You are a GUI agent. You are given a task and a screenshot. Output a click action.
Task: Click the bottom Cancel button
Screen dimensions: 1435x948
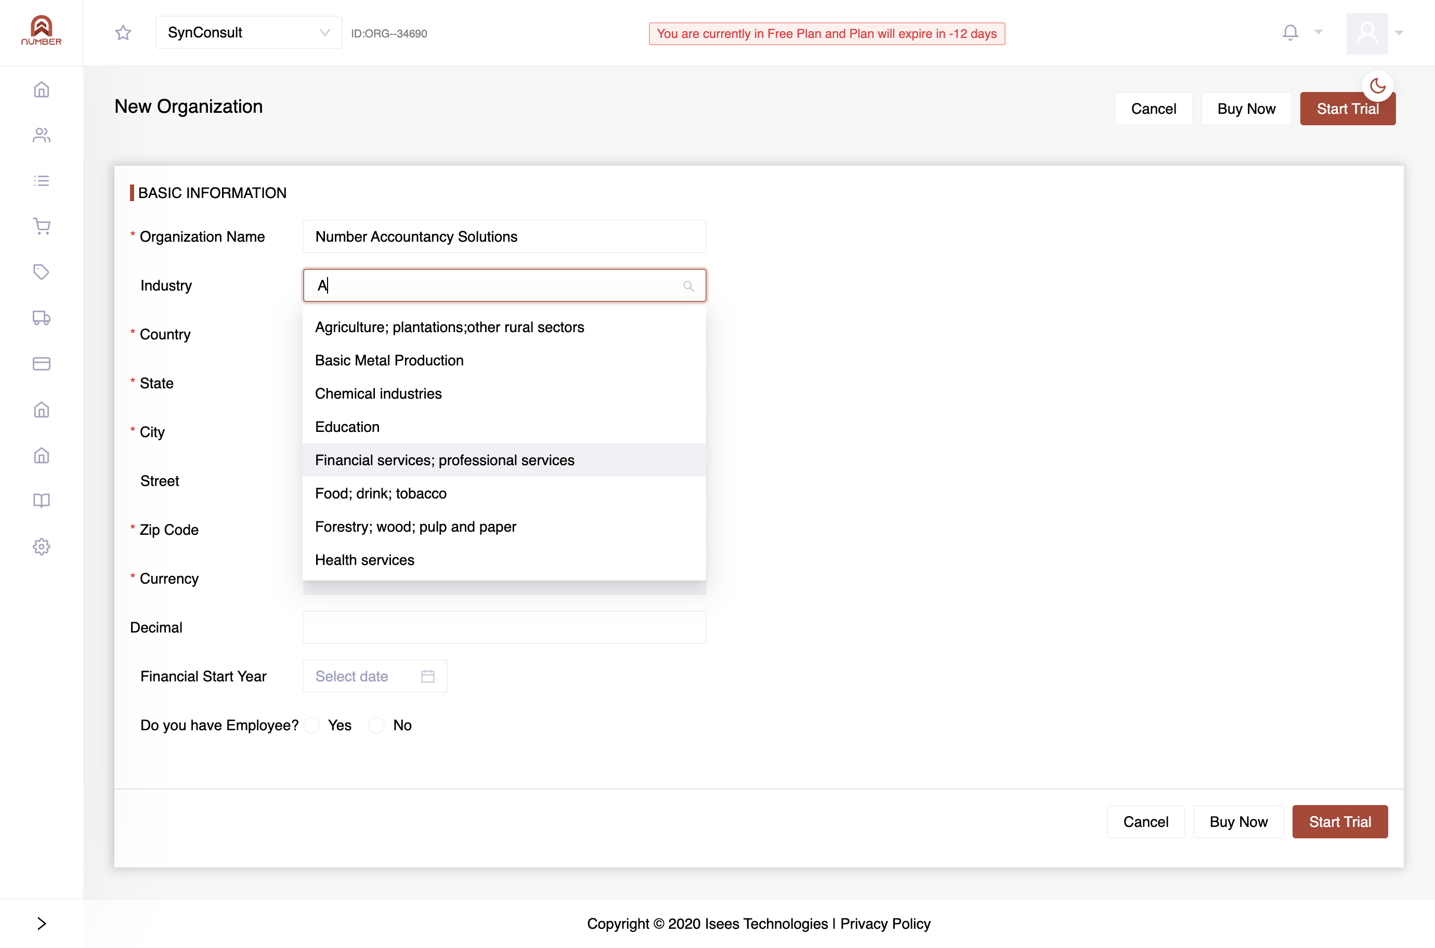pos(1145,822)
